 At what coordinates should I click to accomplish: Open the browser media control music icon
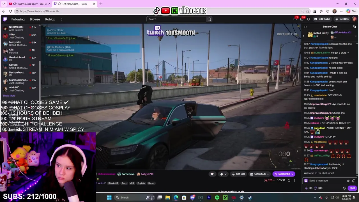click(x=314, y=11)
